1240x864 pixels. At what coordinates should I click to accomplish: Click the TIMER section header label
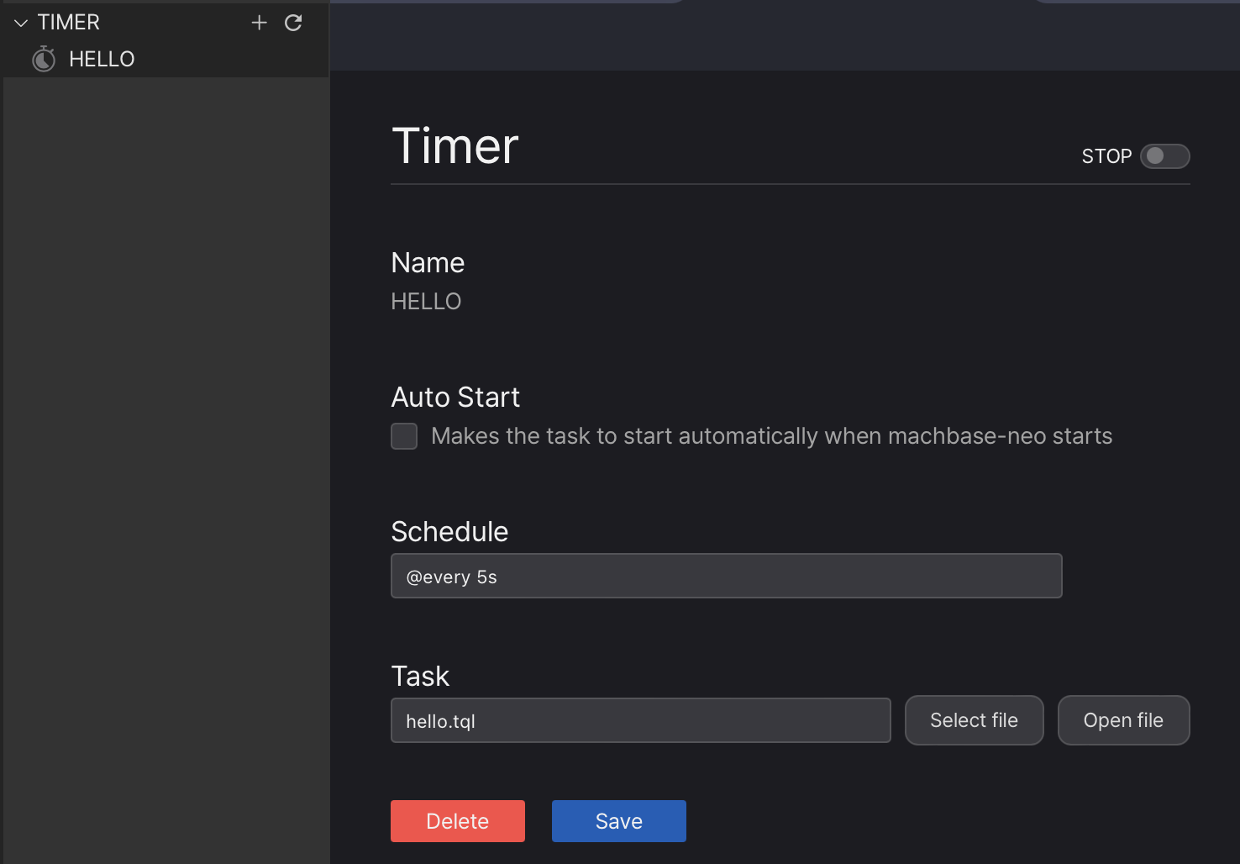click(x=68, y=23)
